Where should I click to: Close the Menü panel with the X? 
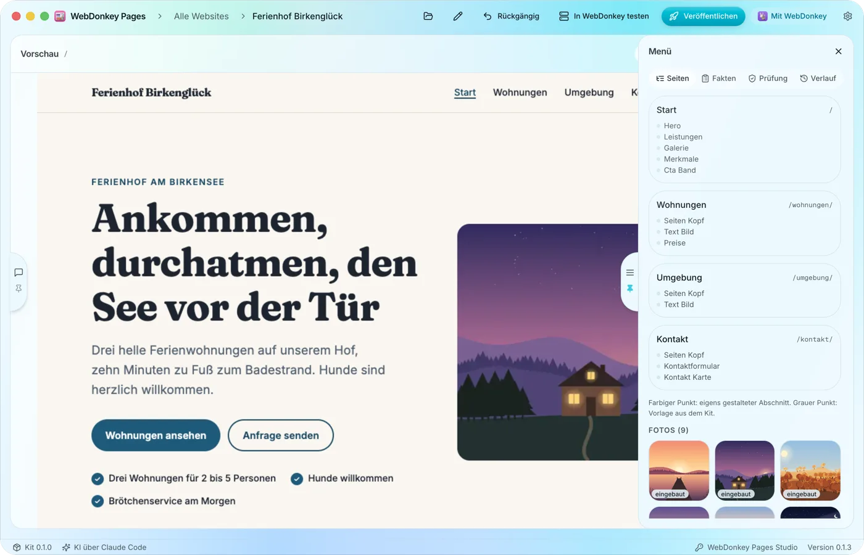click(838, 51)
